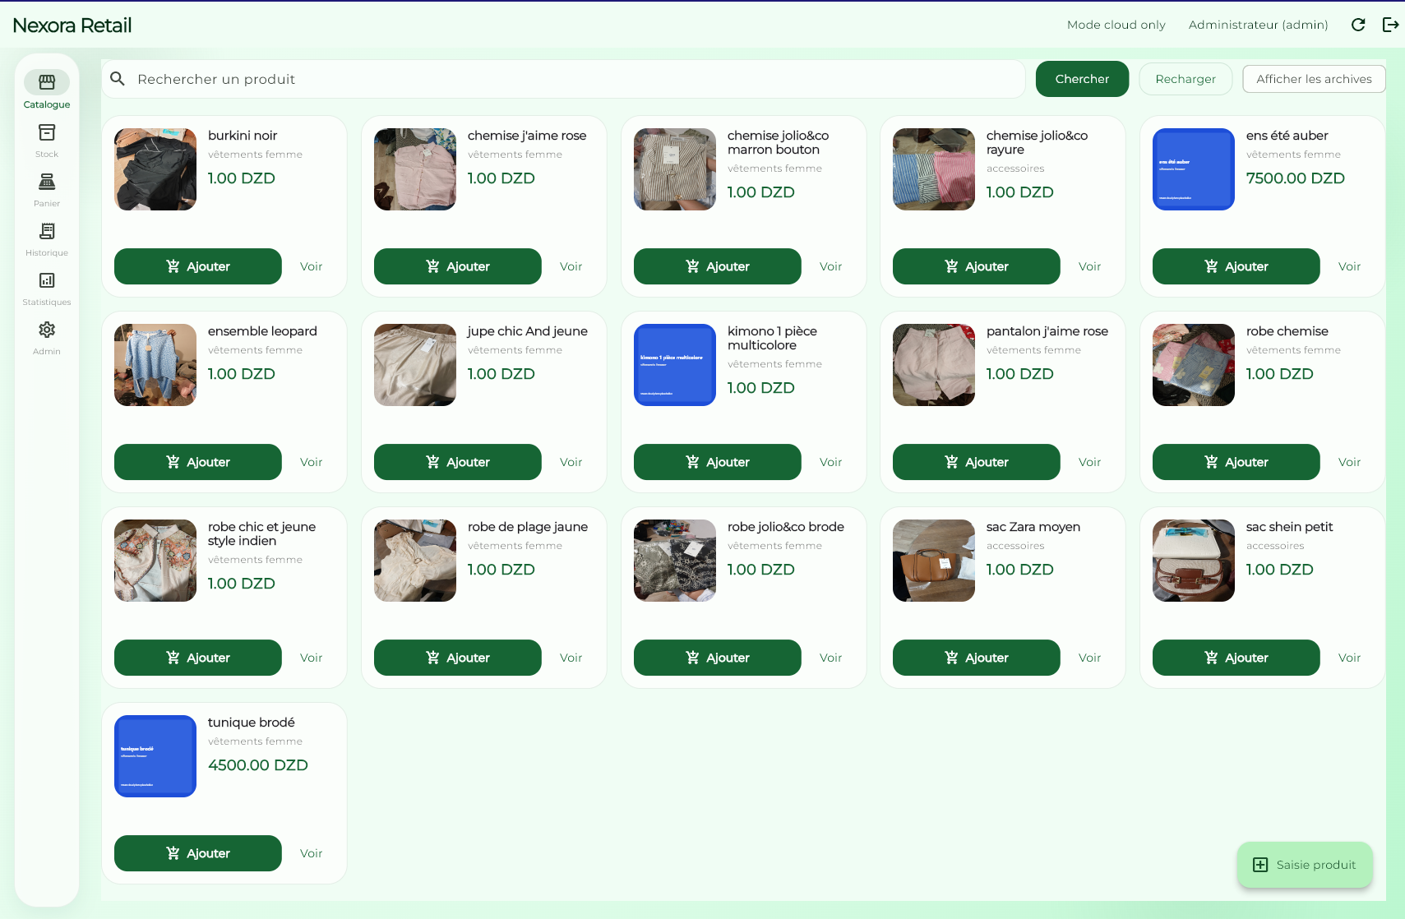Screen dimensions: 1405x919
Task: View robe chemise details
Action: click(1350, 462)
